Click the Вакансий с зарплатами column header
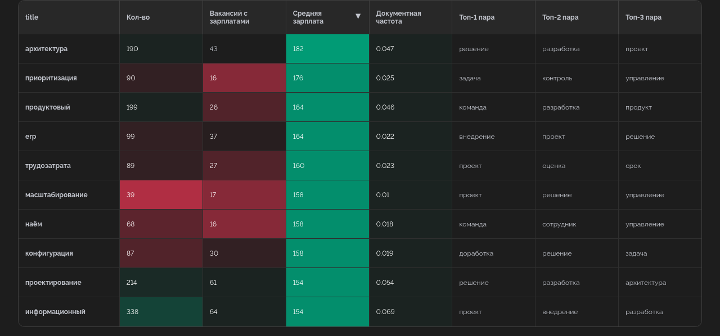 point(229,17)
